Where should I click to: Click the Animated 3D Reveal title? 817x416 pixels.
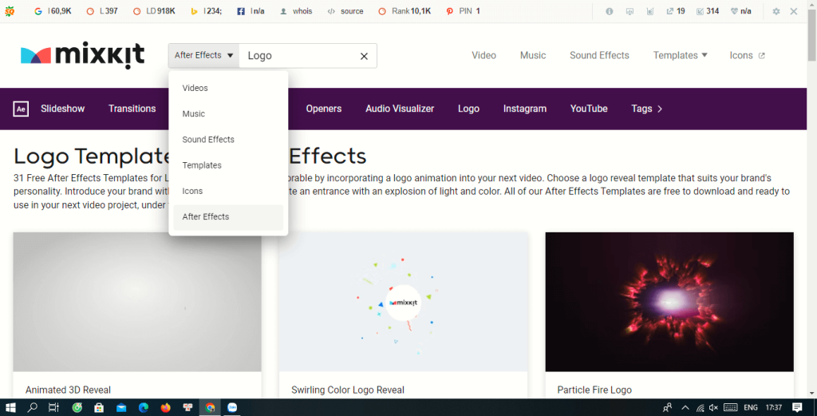pyautogui.click(x=68, y=390)
